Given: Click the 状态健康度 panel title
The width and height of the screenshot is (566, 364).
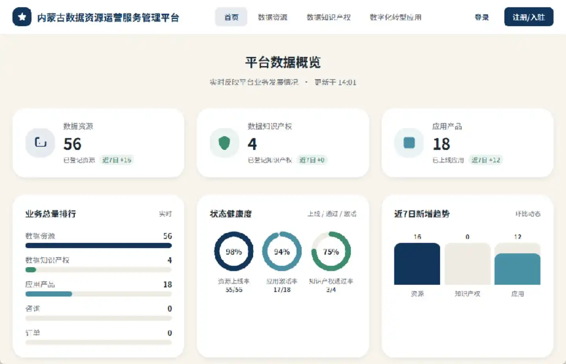Looking at the screenshot, I should coord(231,214).
